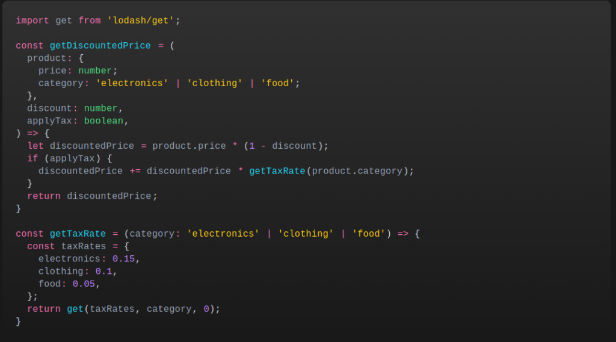Image resolution: width=616 pixels, height=342 pixels.
Task: Click 'clothing' in getTaxRate parameter type
Action: click(x=306, y=234)
